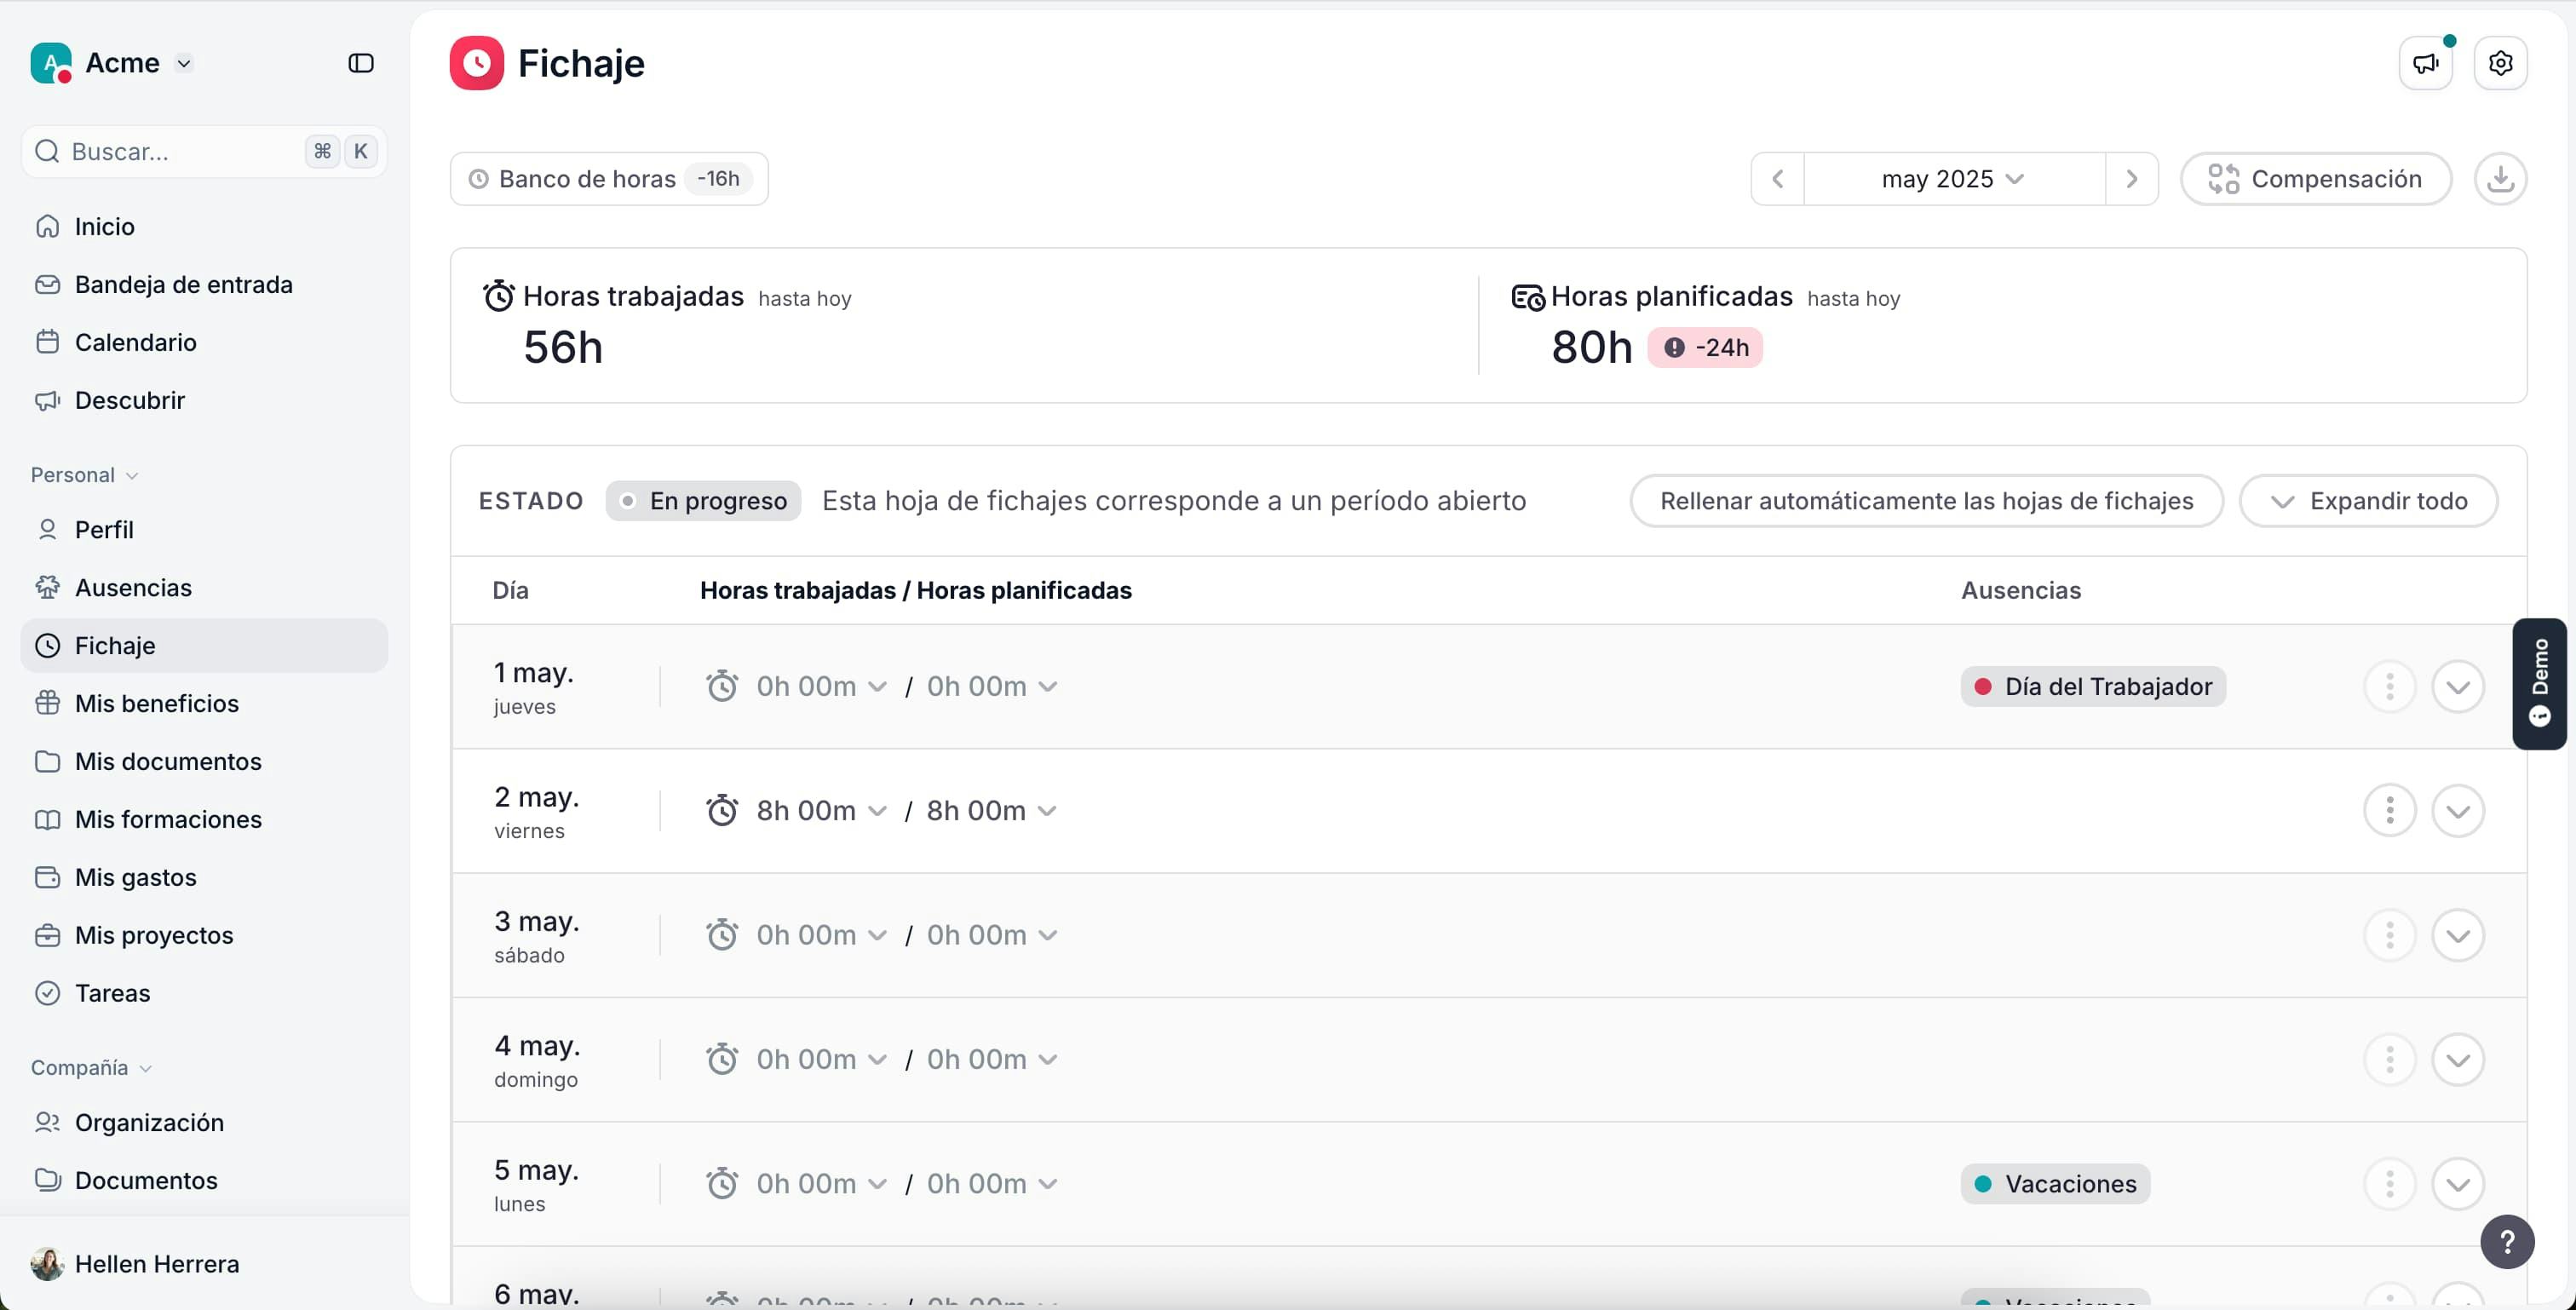2576x1310 pixels.
Task: Open Fichaje settings gear icon
Action: (x=2500, y=63)
